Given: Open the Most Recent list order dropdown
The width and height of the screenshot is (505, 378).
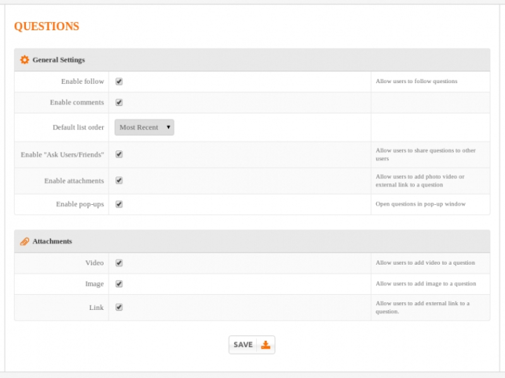Looking at the screenshot, I should point(144,127).
